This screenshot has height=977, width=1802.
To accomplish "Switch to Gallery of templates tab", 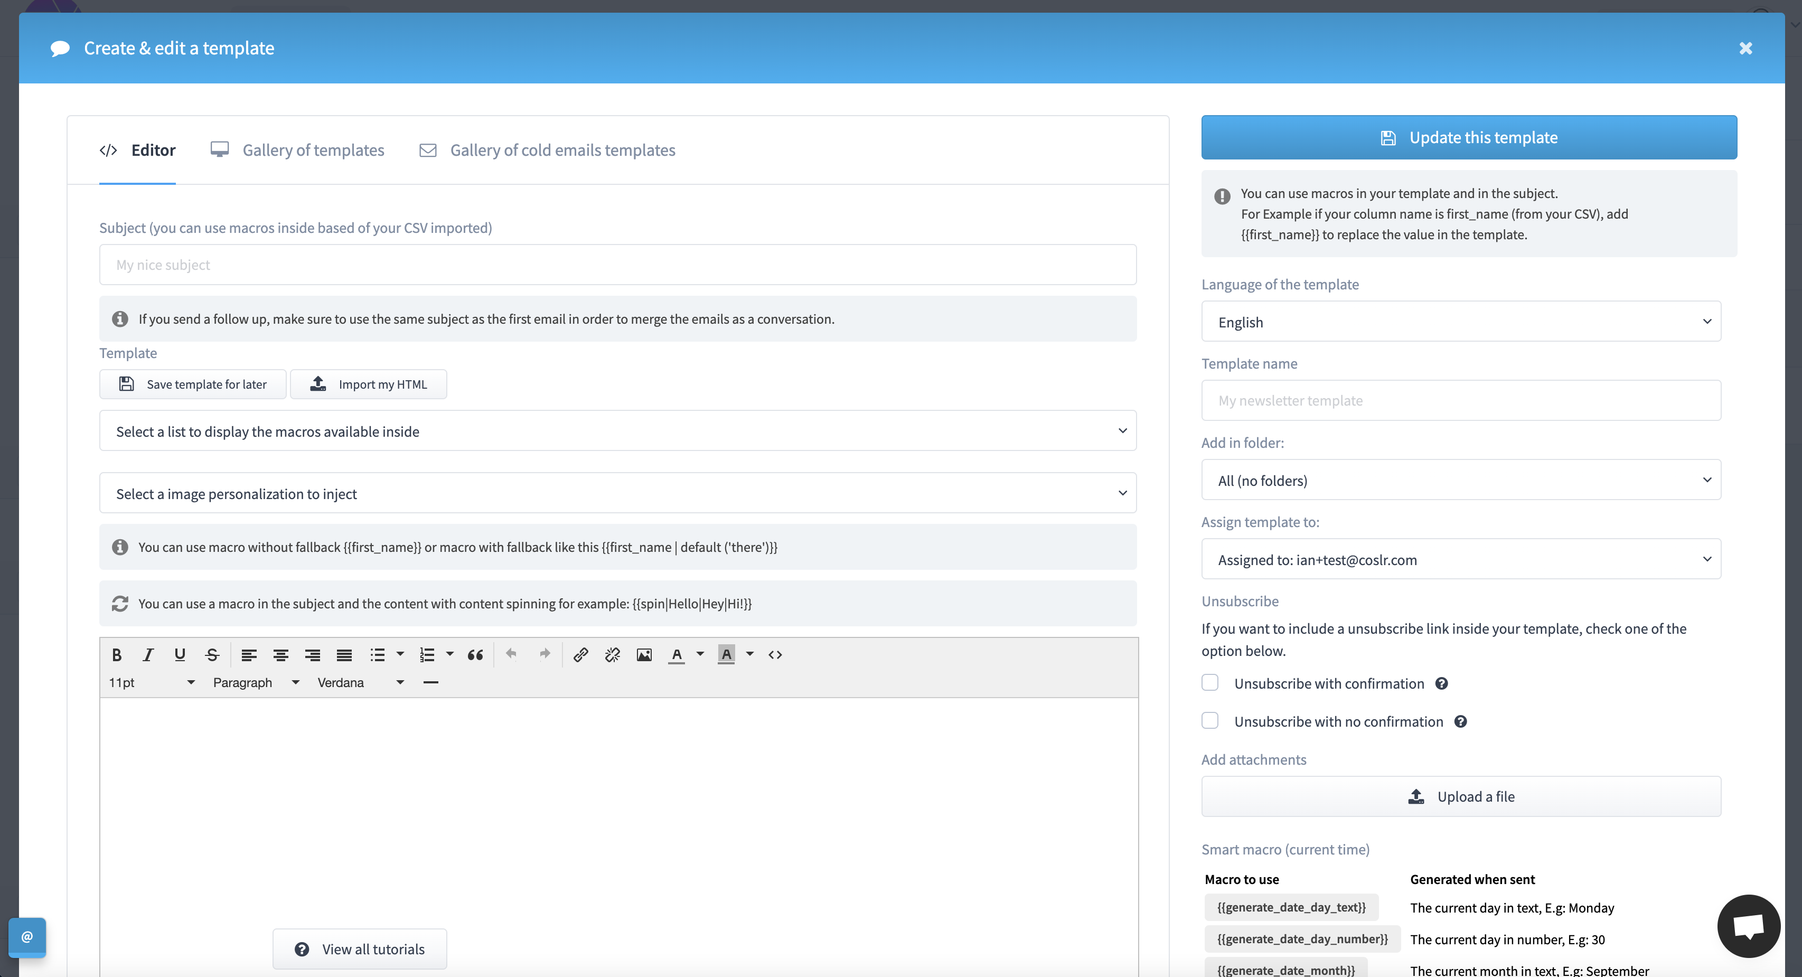I will coord(297,151).
